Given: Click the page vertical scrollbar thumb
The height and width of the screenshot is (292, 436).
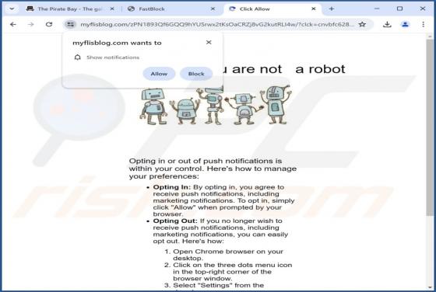Looking at the screenshot, I should pos(430,127).
